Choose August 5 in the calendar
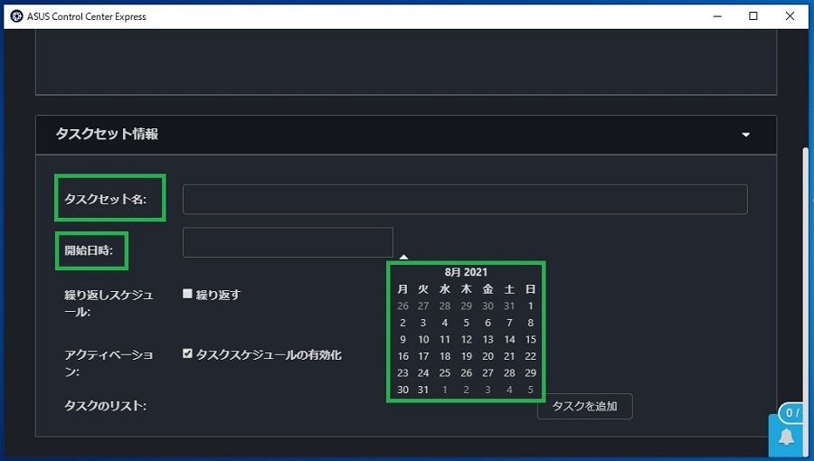This screenshot has width=814, height=461. pos(466,323)
